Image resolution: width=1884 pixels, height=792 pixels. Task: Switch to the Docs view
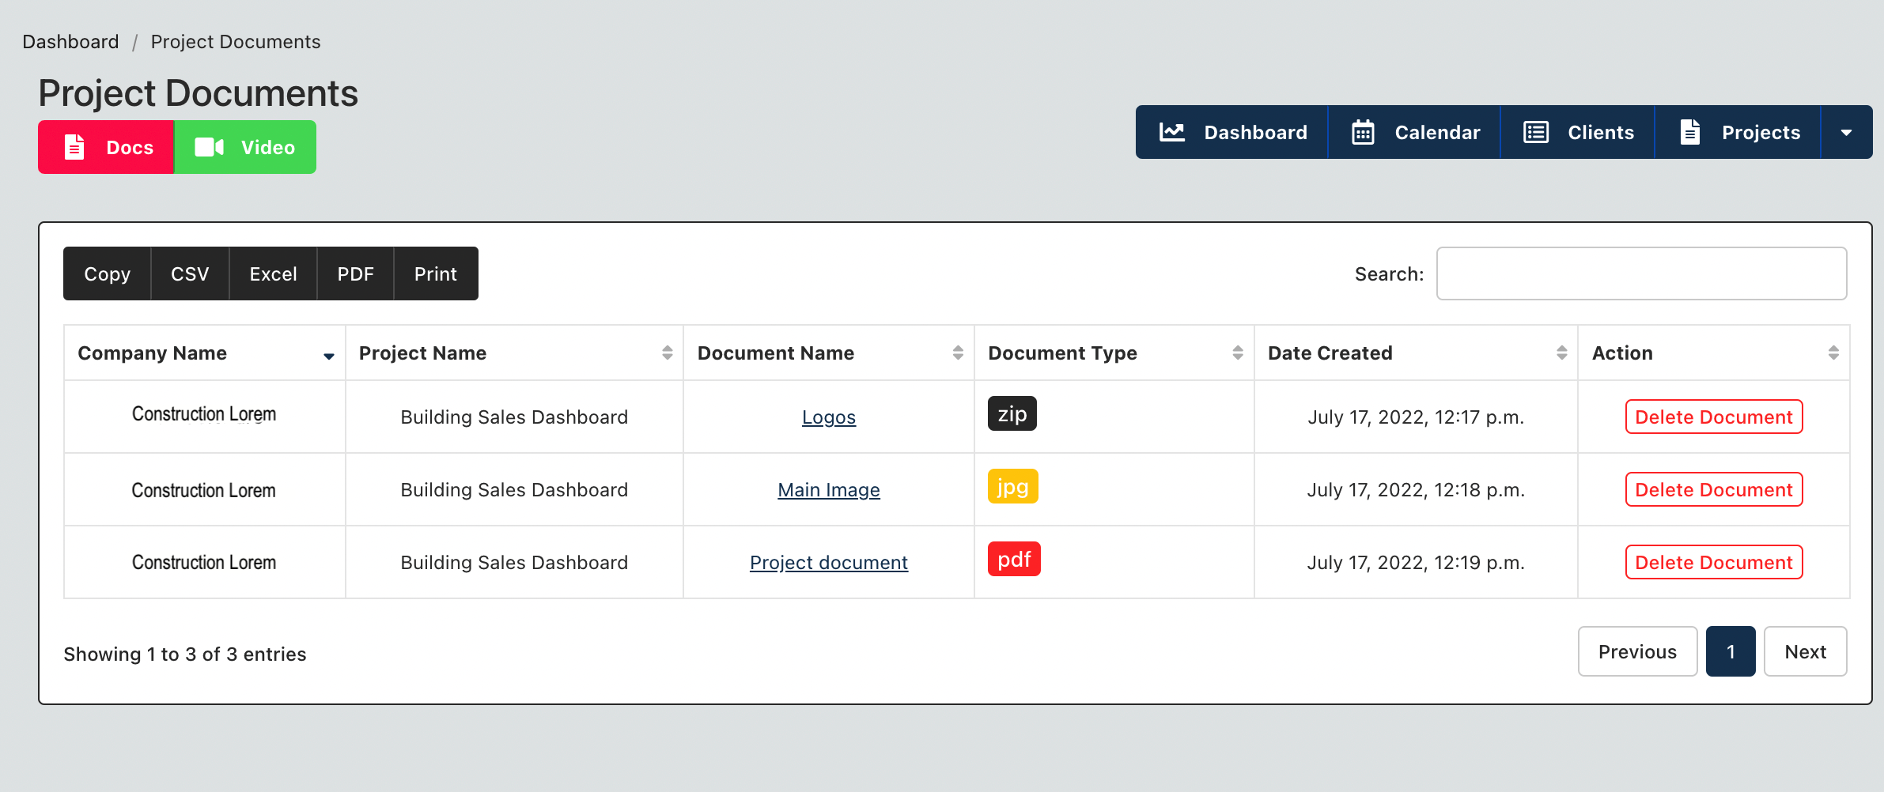coord(106,147)
